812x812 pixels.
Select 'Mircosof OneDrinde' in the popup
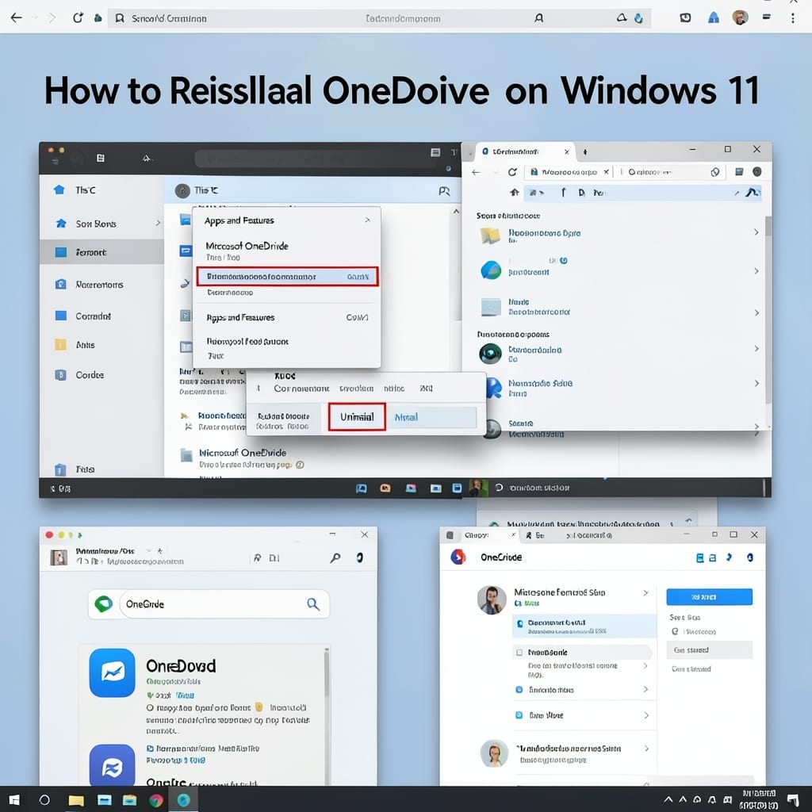(247, 246)
